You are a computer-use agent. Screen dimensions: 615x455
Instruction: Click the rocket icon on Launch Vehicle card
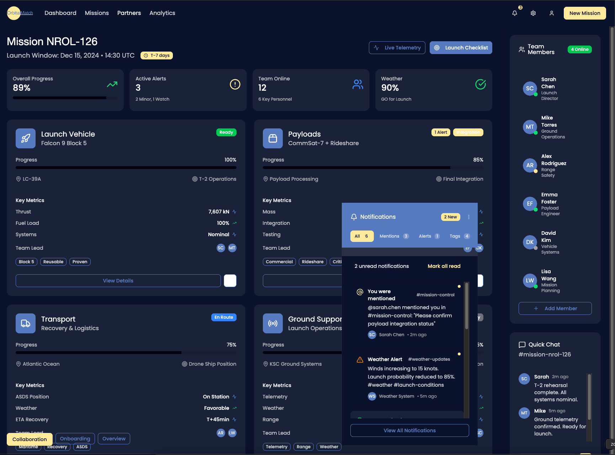pyautogui.click(x=25, y=138)
